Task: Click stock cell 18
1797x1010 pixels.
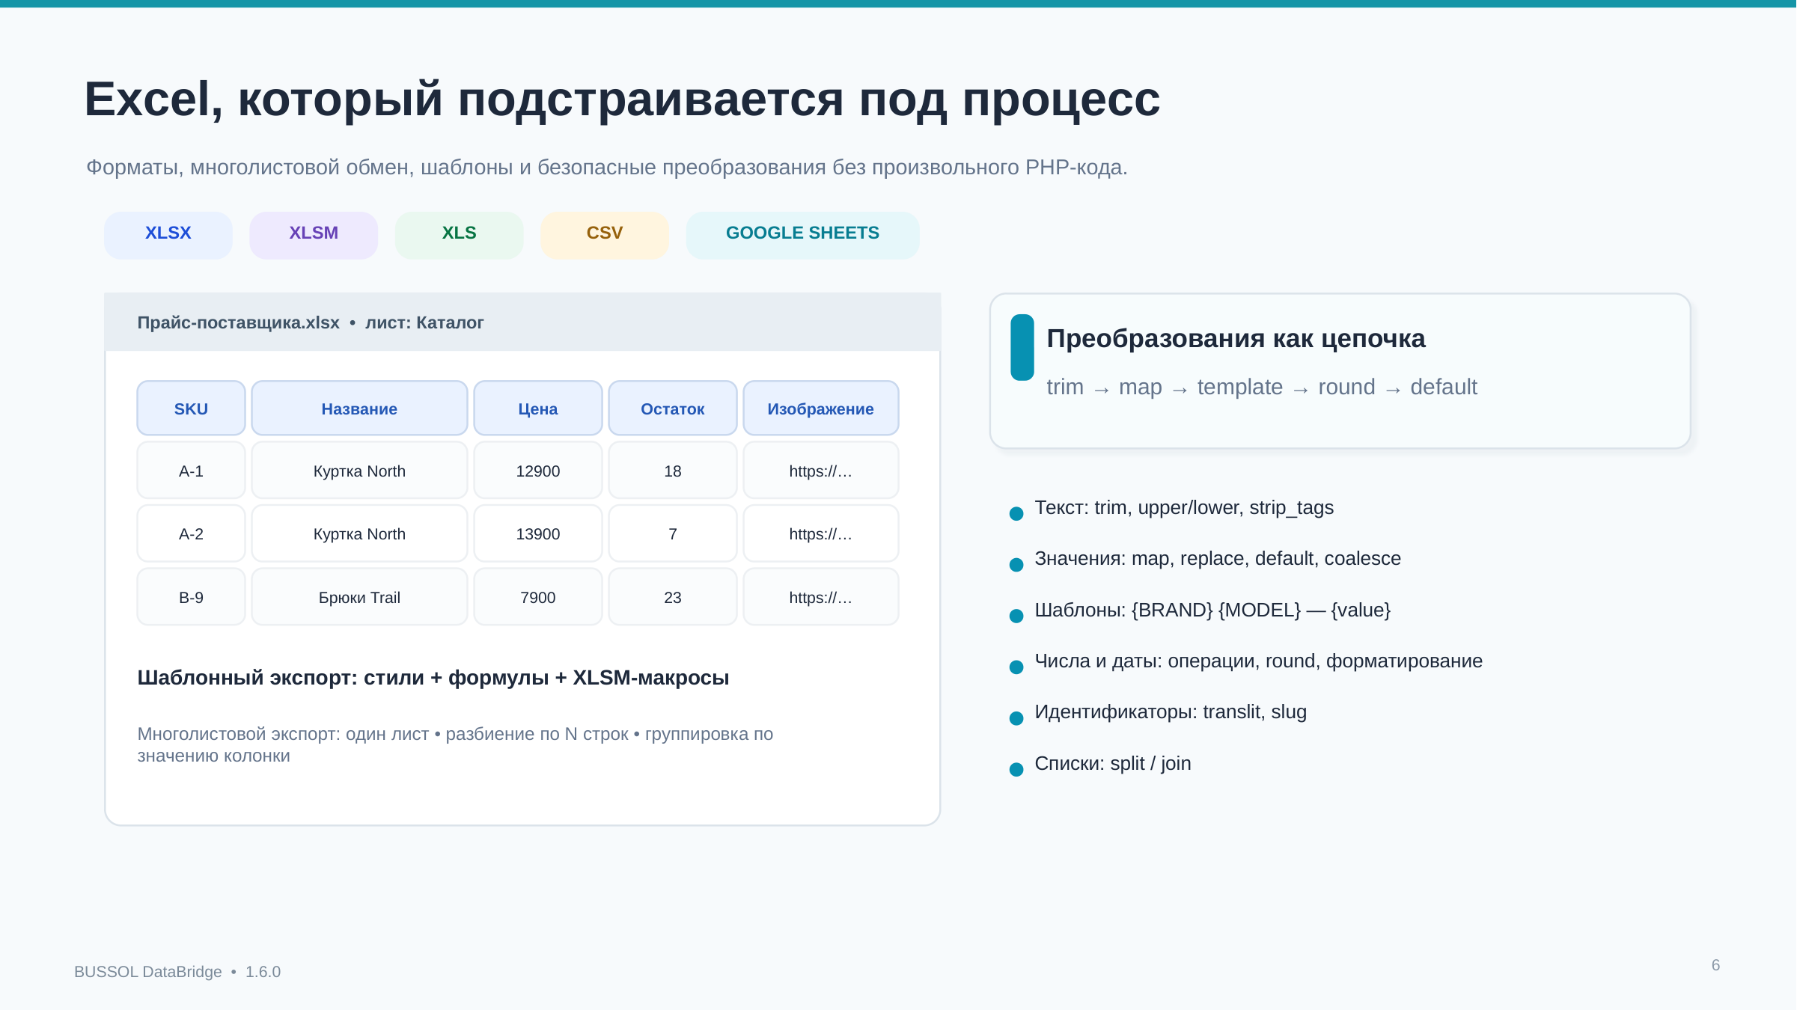Action: click(x=673, y=471)
